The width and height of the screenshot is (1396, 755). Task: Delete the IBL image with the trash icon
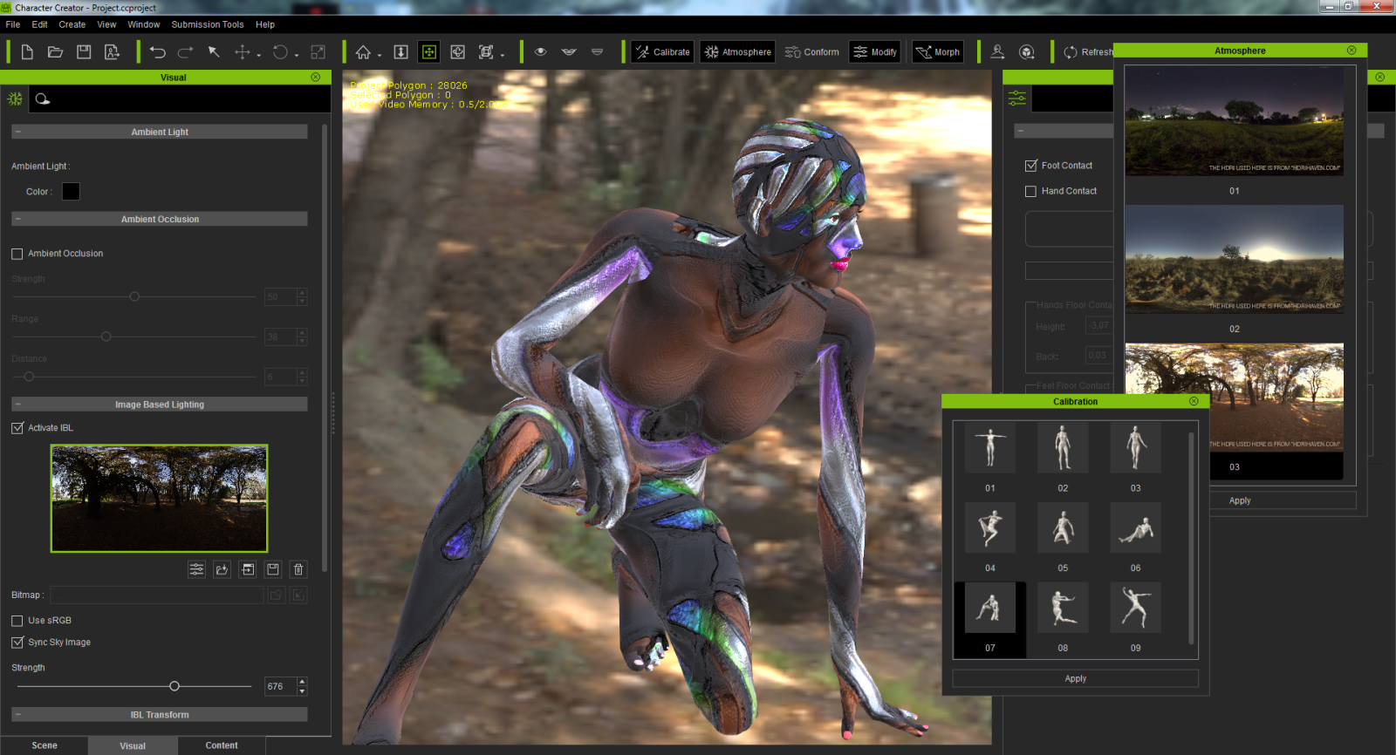tap(298, 569)
